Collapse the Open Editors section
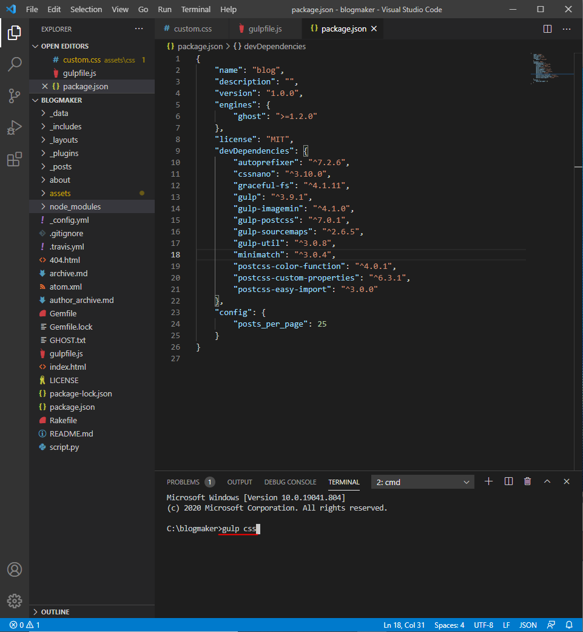This screenshot has width=583, height=632. click(x=92, y=46)
